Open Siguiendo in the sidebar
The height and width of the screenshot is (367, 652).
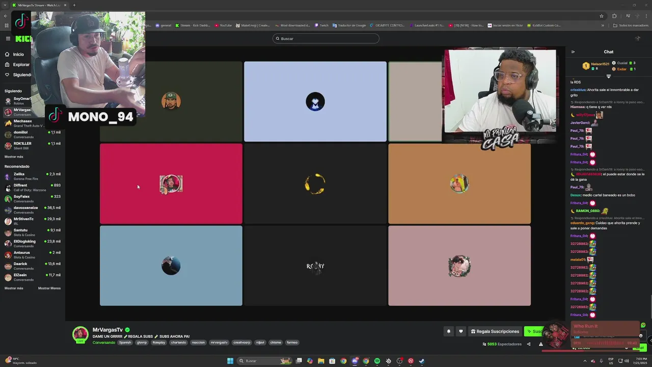(18, 75)
